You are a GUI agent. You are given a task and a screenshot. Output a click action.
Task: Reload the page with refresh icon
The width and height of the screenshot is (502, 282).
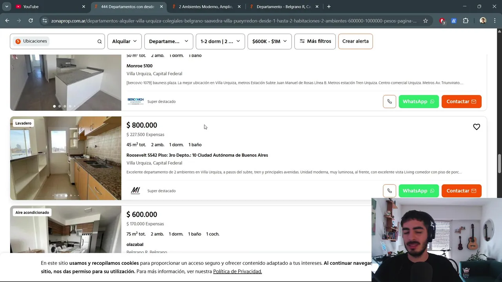point(31,21)
